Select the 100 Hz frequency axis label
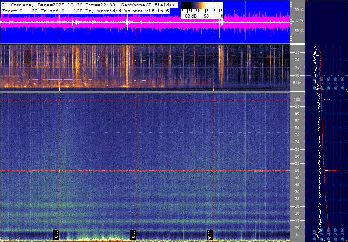This screenshot has width=348, height=242. pos(297,100)
